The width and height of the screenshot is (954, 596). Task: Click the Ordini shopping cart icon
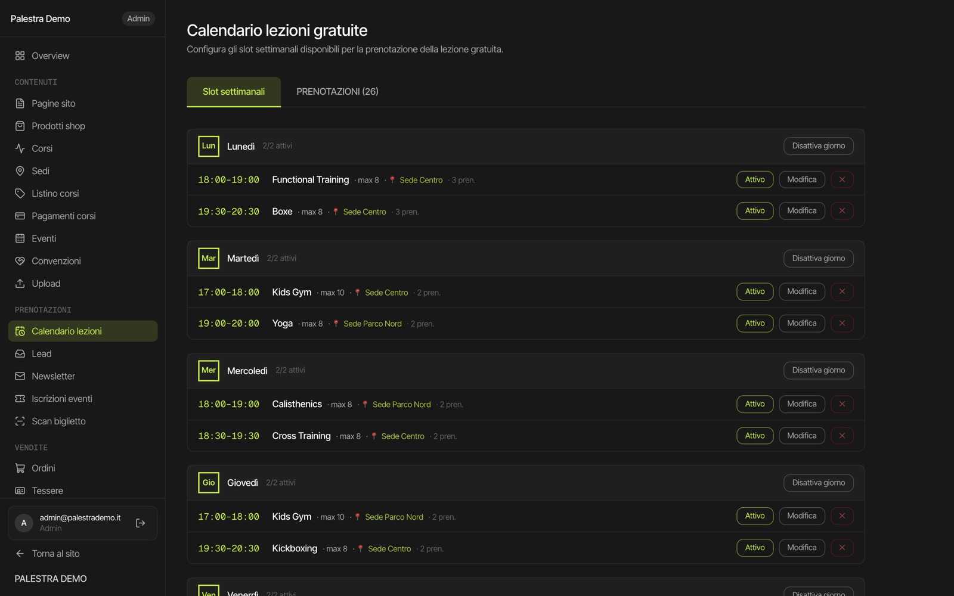pyautogui.click(x=20, y=468)
